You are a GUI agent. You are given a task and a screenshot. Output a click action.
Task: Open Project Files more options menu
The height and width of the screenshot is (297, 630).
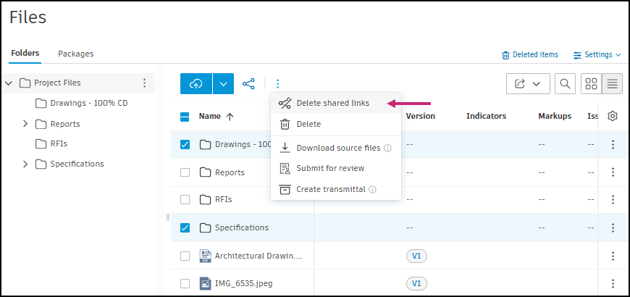click(145, 83)
